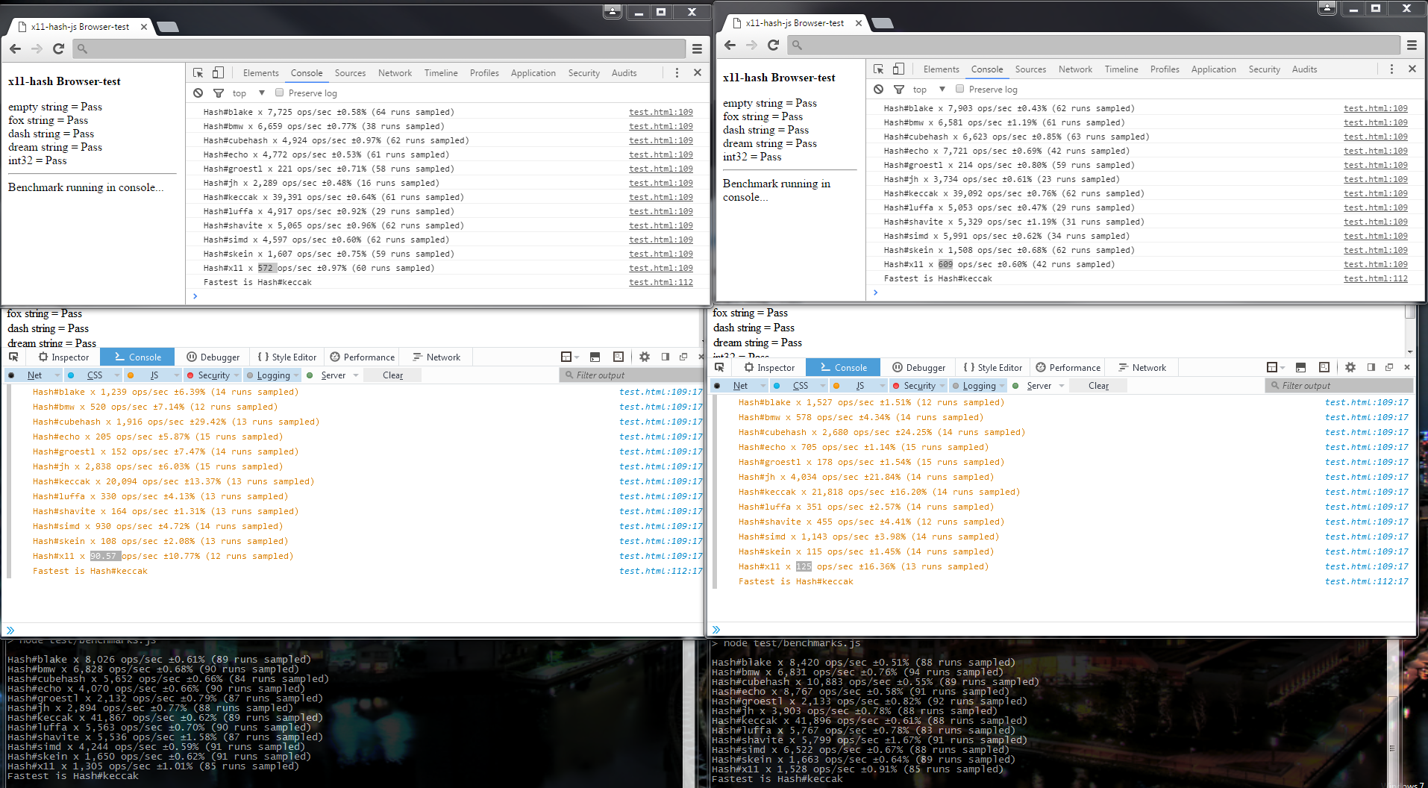Open frame selector dropdown in left Firefox toolbox

tap(569, 357)
